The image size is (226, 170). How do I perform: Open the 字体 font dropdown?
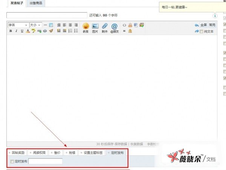coord(18,25)
